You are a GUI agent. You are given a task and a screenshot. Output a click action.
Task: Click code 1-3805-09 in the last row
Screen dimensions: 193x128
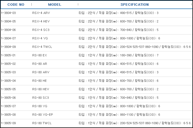click(x=8, y=123)
